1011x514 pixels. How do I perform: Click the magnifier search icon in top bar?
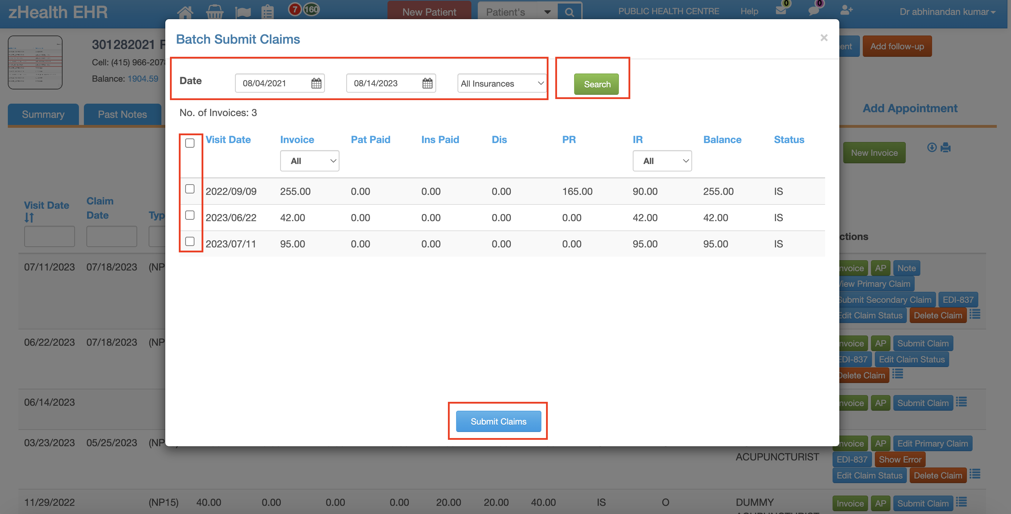(569, 12)
